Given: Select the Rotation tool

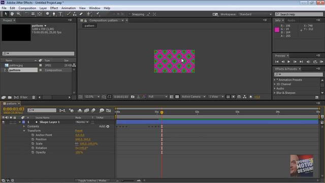Looking at the screenshot, I should tap(26, 14).
